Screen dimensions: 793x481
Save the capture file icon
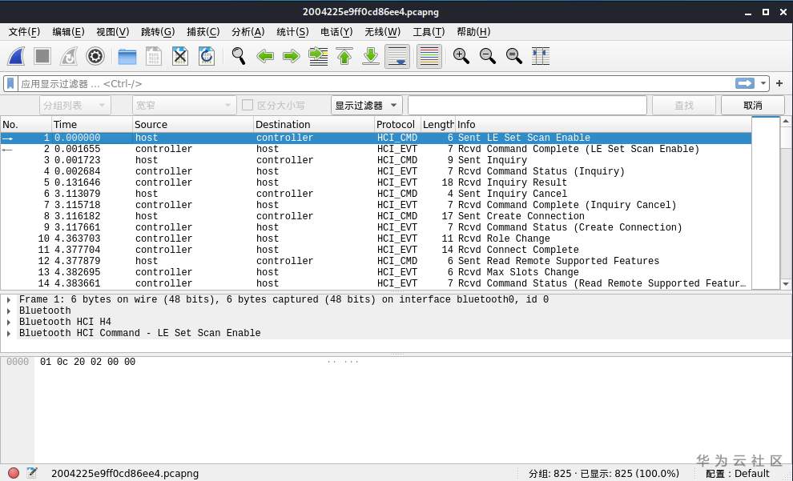click(153, 56)
